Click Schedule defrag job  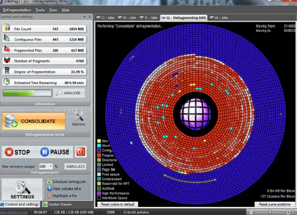tap(66, 181)
